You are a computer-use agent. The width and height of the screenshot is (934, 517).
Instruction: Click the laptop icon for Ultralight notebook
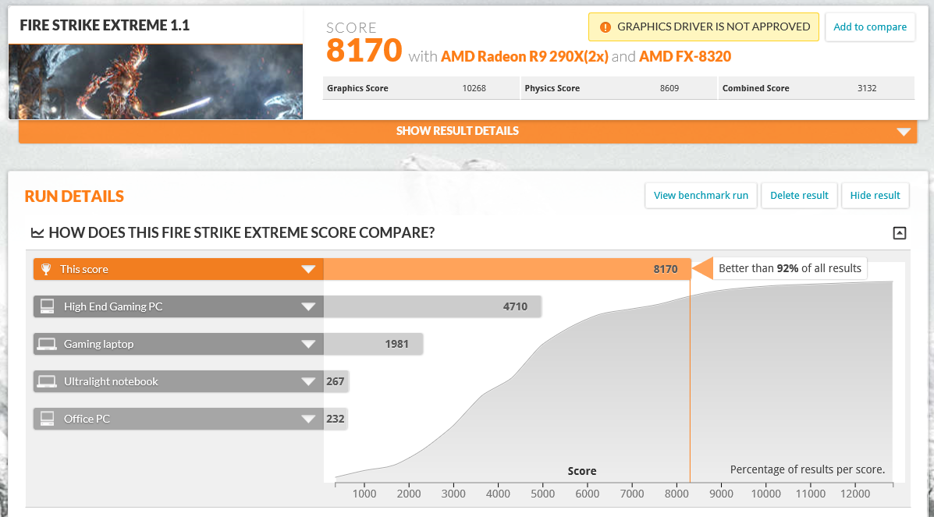point(47,381)
